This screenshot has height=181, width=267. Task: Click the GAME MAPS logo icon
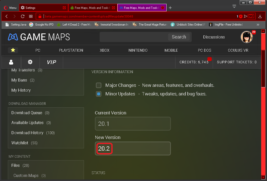13,37
